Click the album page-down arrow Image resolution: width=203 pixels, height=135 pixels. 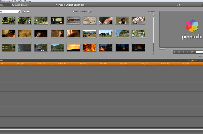[x=153, y=54]
